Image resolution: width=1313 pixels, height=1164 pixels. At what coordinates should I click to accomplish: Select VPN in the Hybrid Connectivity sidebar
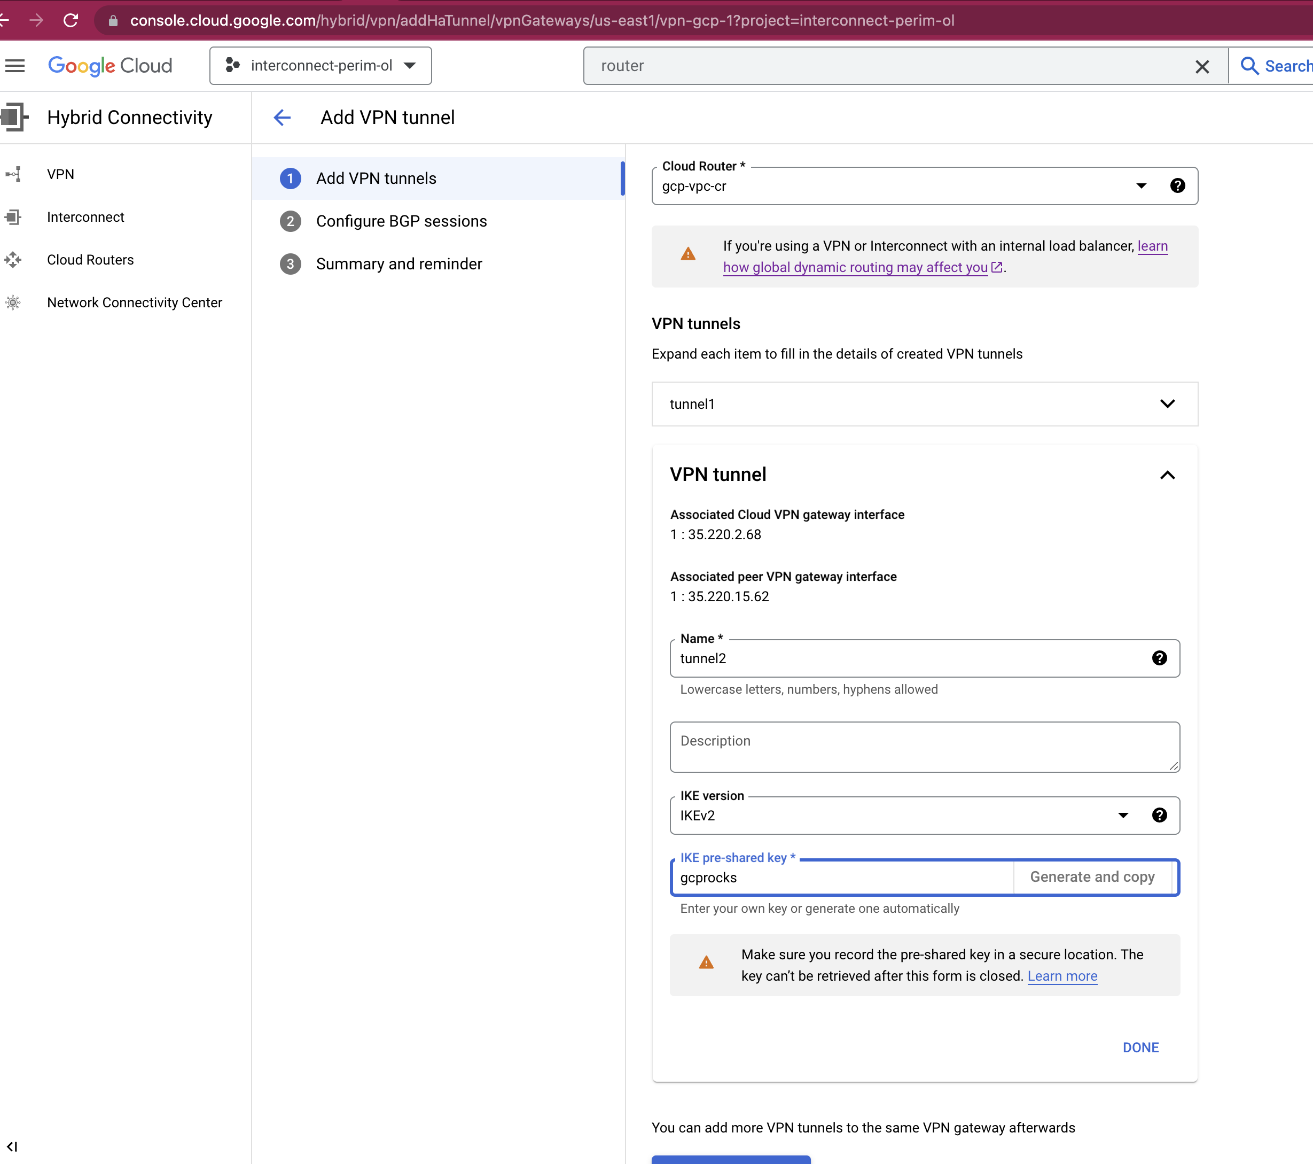(x=60, y=174)
